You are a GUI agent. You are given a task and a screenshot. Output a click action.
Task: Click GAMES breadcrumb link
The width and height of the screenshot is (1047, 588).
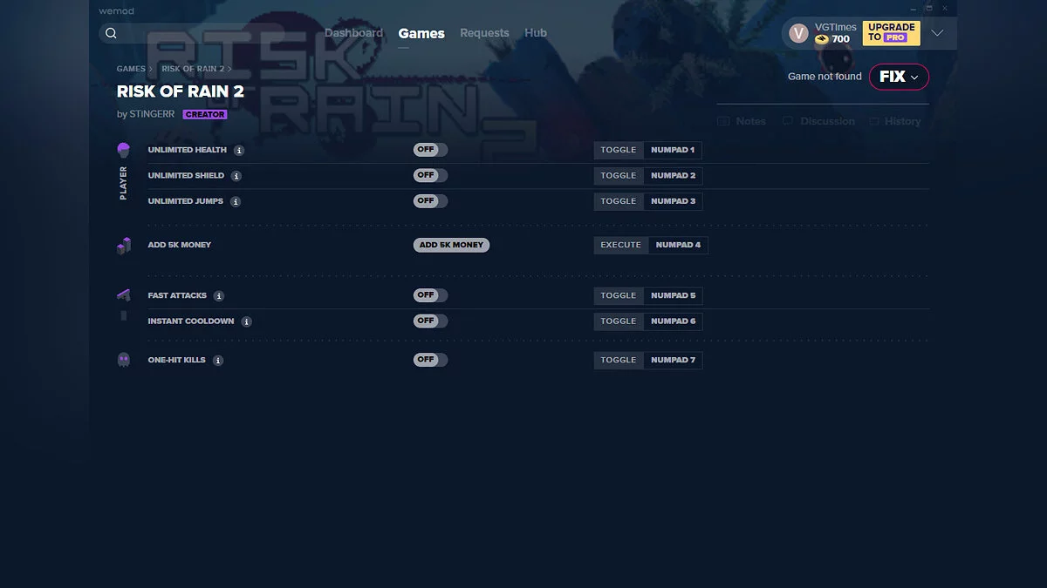pos(131,69)
